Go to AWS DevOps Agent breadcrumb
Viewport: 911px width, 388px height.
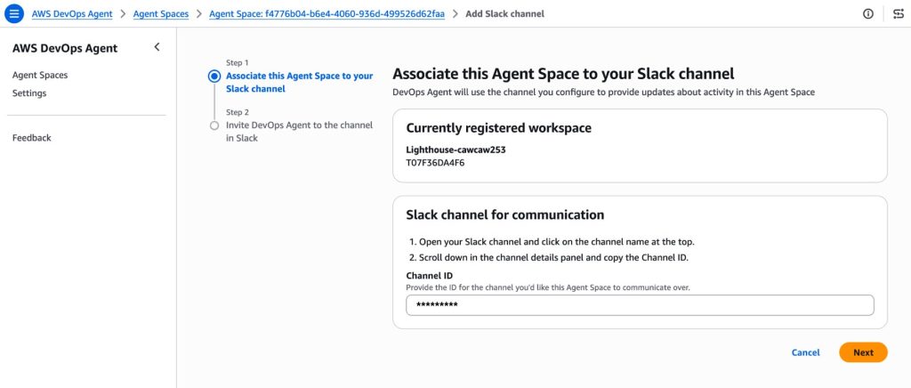tap(72, 14)
